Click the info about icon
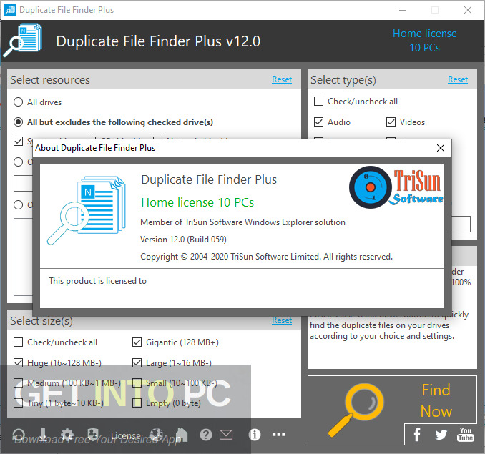The height and width of the screenshot is (454, 485). 255,435
